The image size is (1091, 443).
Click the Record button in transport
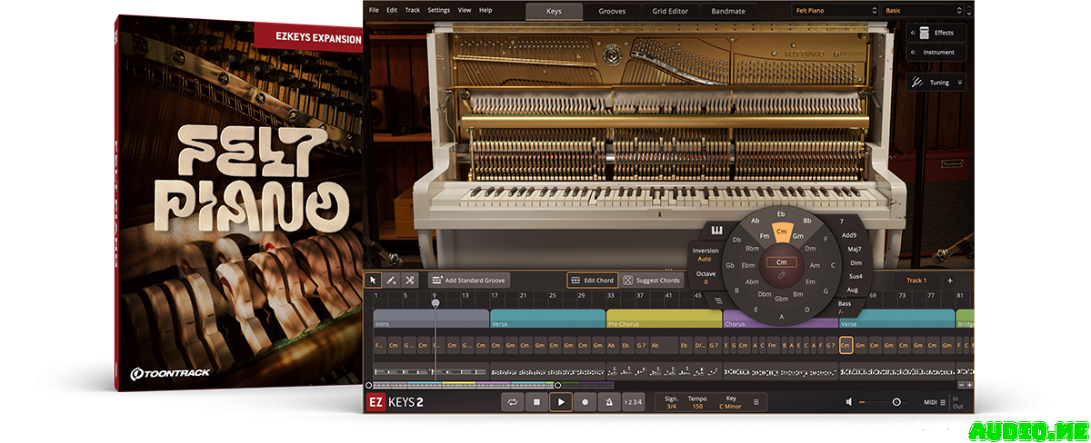tap(585, 401)
